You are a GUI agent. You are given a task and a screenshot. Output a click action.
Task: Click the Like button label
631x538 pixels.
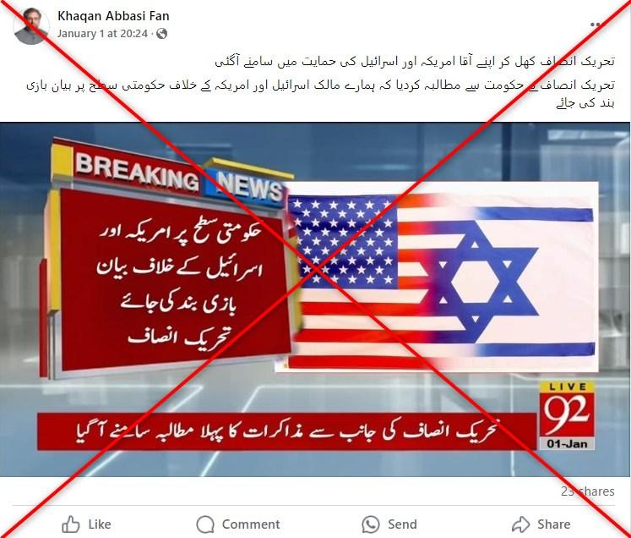100,524
